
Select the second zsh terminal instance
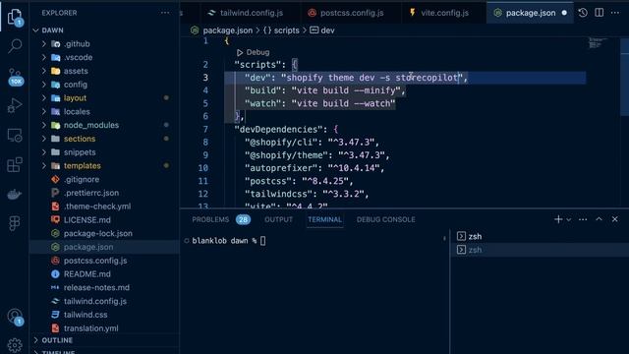(540, 250)
